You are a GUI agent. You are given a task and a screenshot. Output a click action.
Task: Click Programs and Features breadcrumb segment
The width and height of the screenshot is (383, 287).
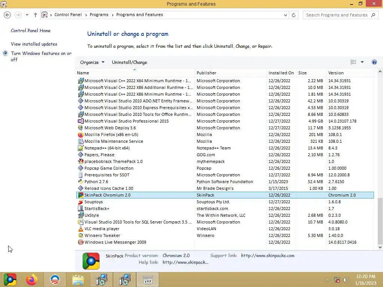click(x=140, y=15)
